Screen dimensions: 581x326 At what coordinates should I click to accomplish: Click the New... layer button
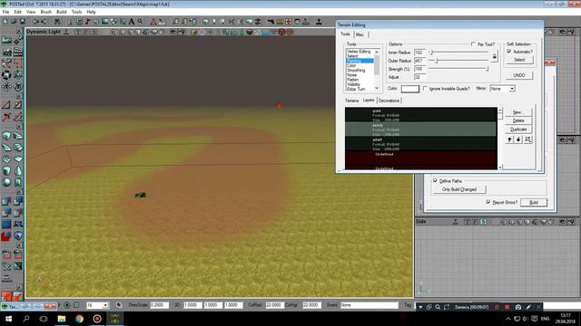(x=518, y=112)
